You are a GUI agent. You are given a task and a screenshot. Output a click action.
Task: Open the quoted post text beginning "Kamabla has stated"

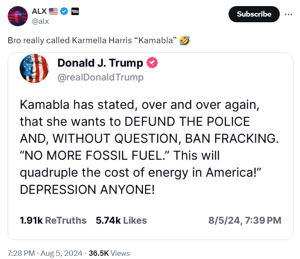pyautogui.click(x=149, y=147)
